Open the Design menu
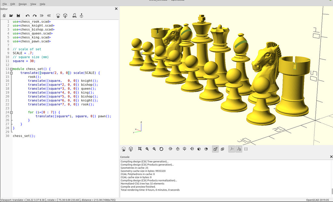333x202 pixels. [x=22, y=4]
